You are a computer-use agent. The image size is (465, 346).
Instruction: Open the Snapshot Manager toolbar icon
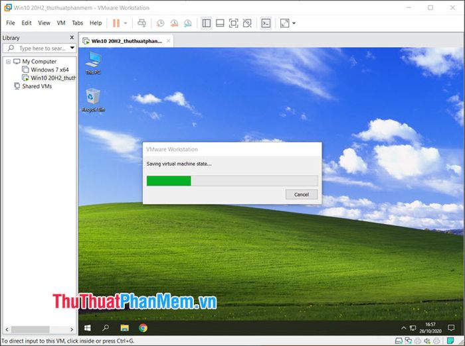188,23
